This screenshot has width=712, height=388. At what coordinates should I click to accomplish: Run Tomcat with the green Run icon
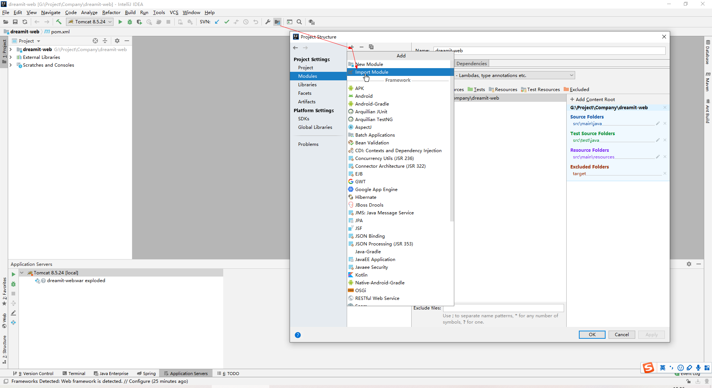(x=120, y=22)
